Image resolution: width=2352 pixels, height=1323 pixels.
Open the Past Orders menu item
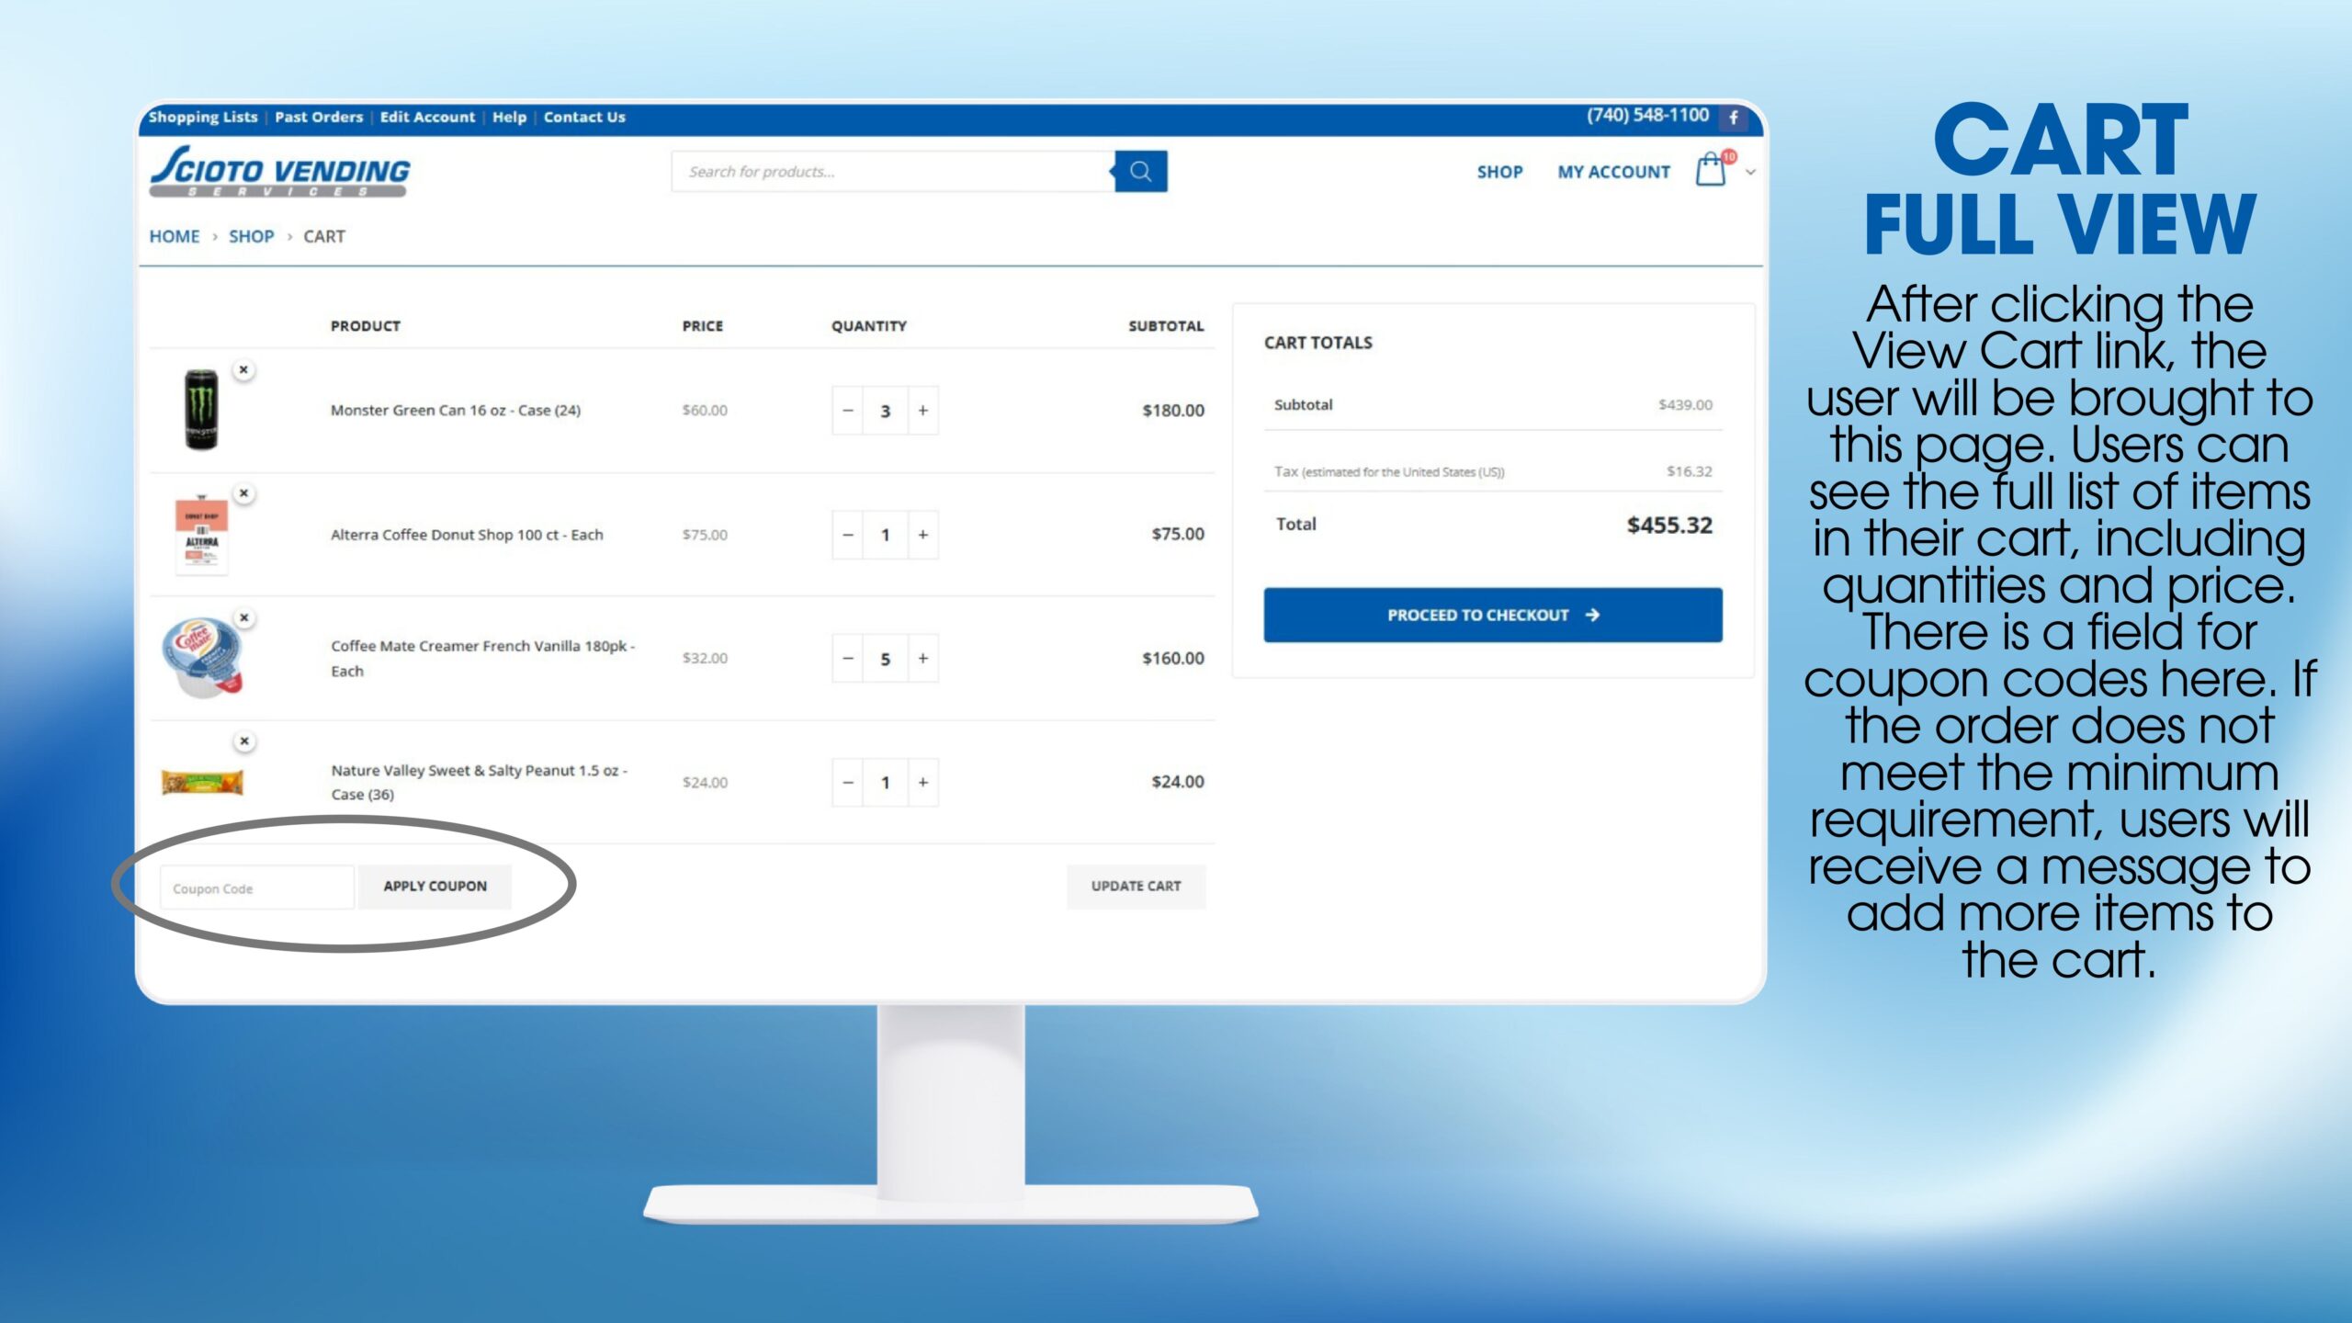(x=319, y=118)
